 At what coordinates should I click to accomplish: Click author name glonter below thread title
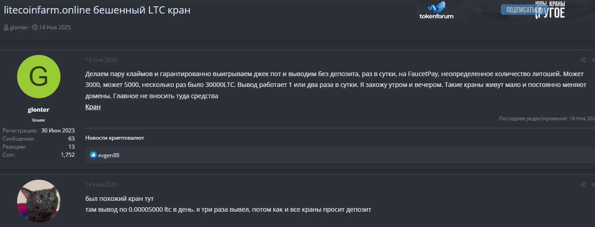pos(19,27)
